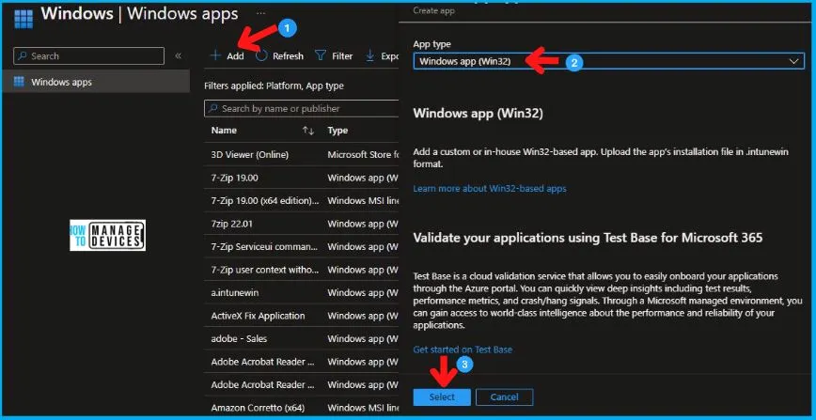Click the Filter toolbar label

pos(342,56)
